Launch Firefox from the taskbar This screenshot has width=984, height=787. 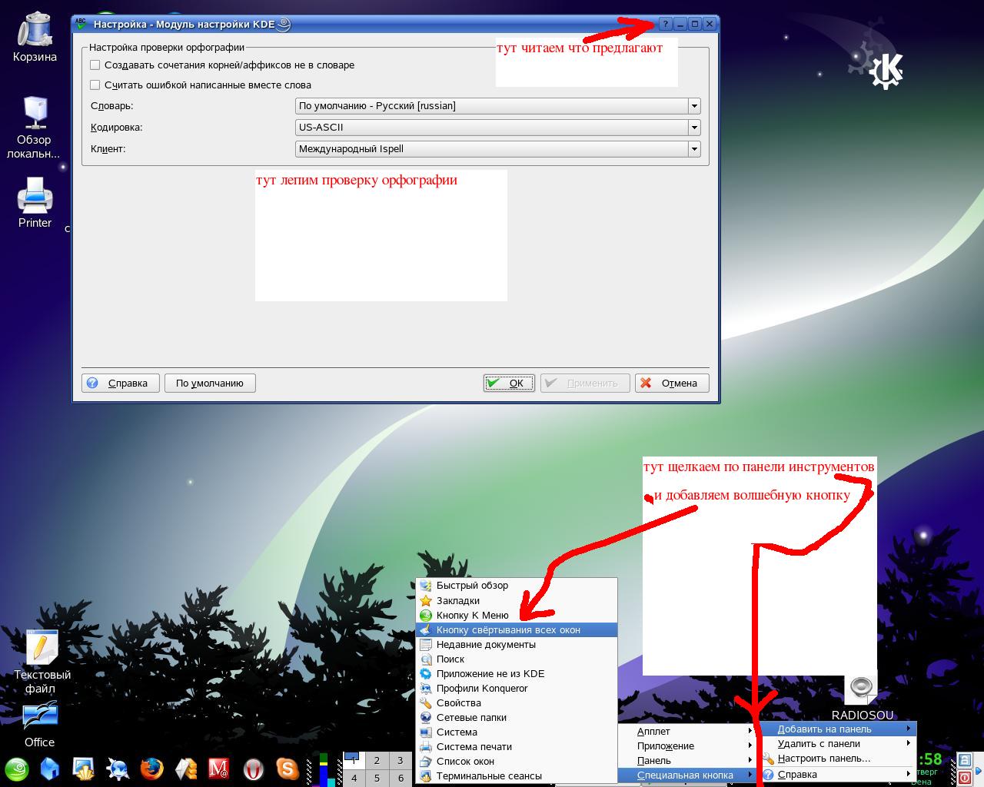tap(152, 769)
